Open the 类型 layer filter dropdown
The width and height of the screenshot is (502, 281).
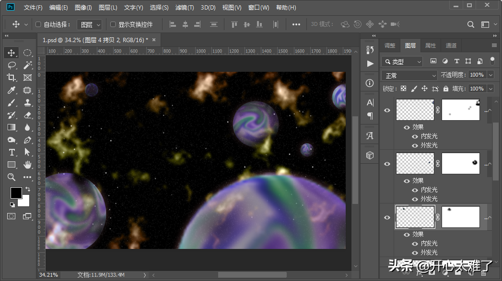pyautogui.click(x=402, y=61)
